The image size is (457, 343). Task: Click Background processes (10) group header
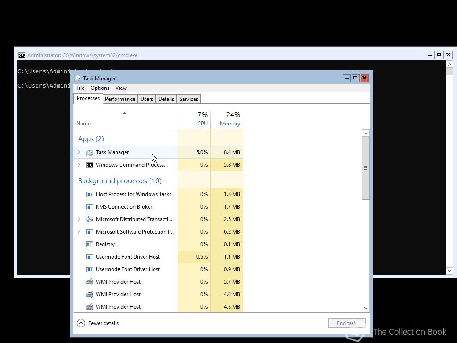120,181
